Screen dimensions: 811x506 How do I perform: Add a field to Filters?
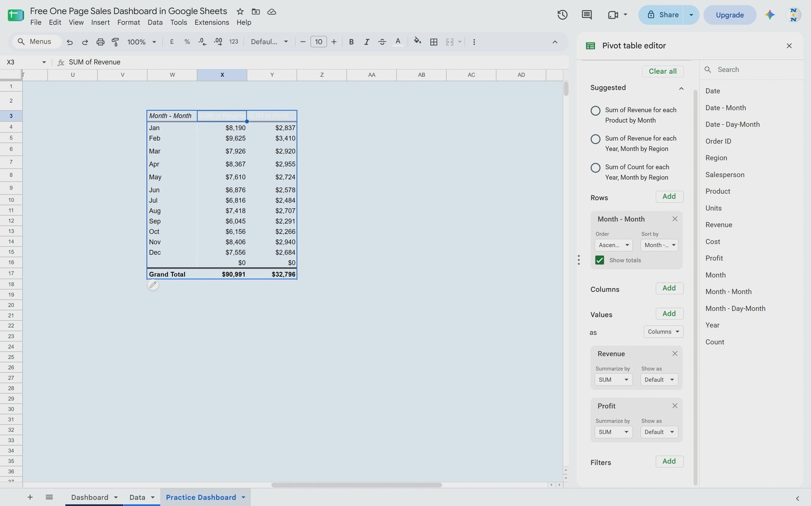coord(669,461)
